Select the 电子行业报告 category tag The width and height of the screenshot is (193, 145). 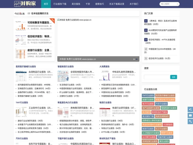(x=148, y=104)
